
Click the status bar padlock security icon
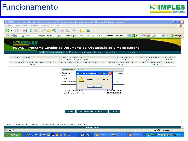click(x=155, y=130)
